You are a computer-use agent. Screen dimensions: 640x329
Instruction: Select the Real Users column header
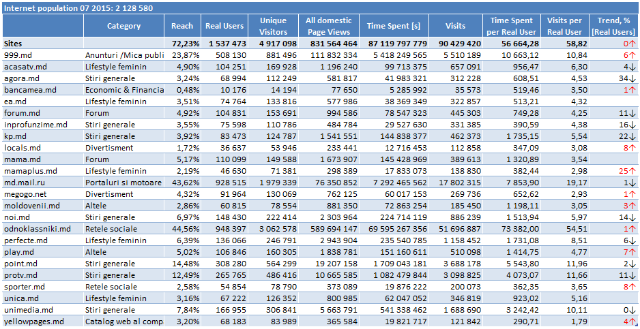pos(224,26)
